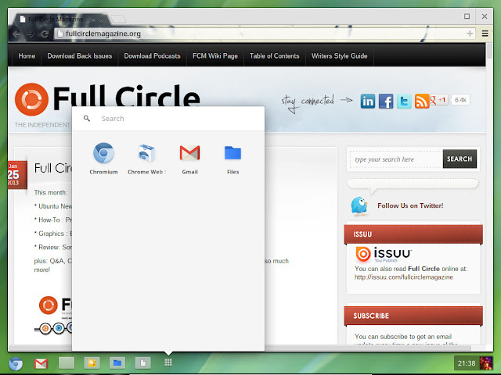
Task: Reload the page with the refresh icon
Action: pyautogui.click(x=45, y=34)
